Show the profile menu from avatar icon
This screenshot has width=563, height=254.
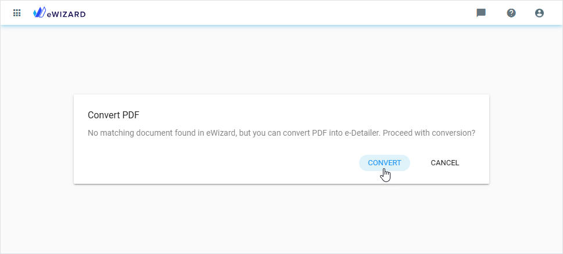(539, 13)
